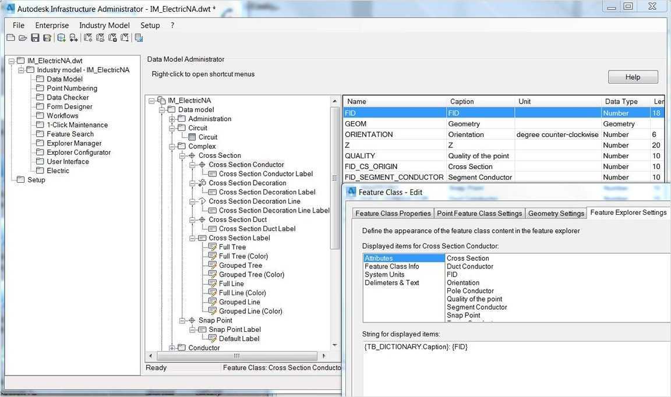The width and height of the screenshot is (671, 397).
Task: Collapse the Industry model - IM_ElectricNA node
Action: tap(22, 70)
